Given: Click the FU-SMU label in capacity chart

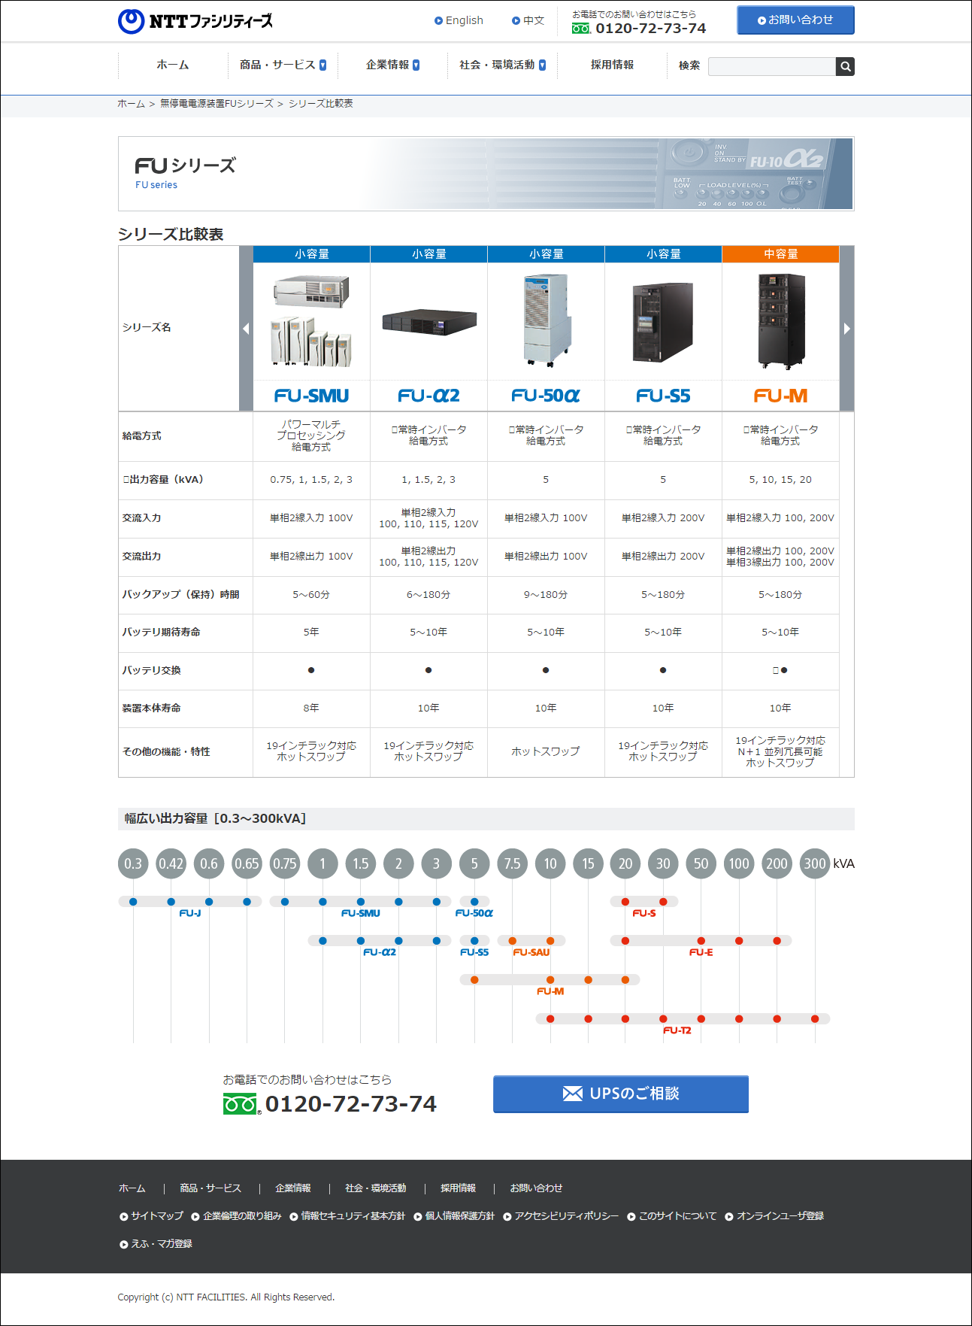Looking at the screenshot, I should pos(361,913).
